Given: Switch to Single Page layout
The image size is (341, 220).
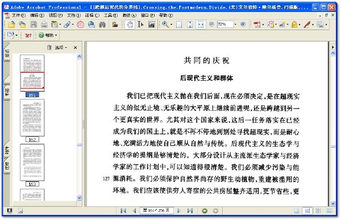Looking at the screenshot, I should tap(297, 211).
